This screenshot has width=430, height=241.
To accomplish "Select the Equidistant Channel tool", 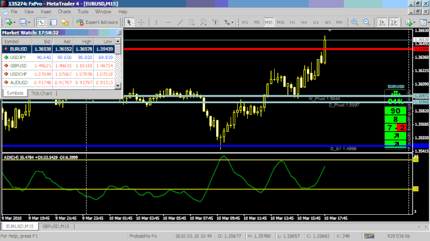I will [192, 22].
